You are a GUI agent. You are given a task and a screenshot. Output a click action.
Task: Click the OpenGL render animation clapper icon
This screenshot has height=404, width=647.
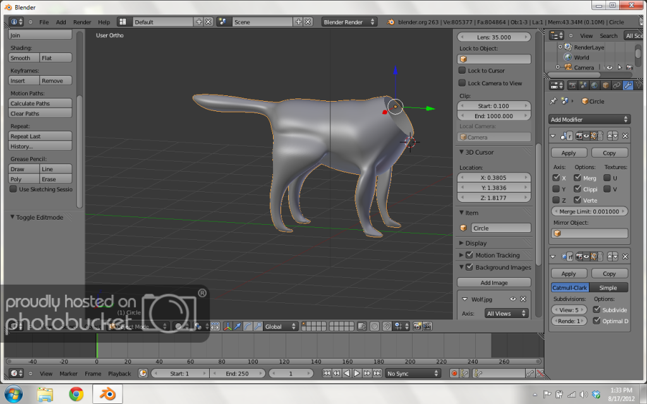[428, 326]
